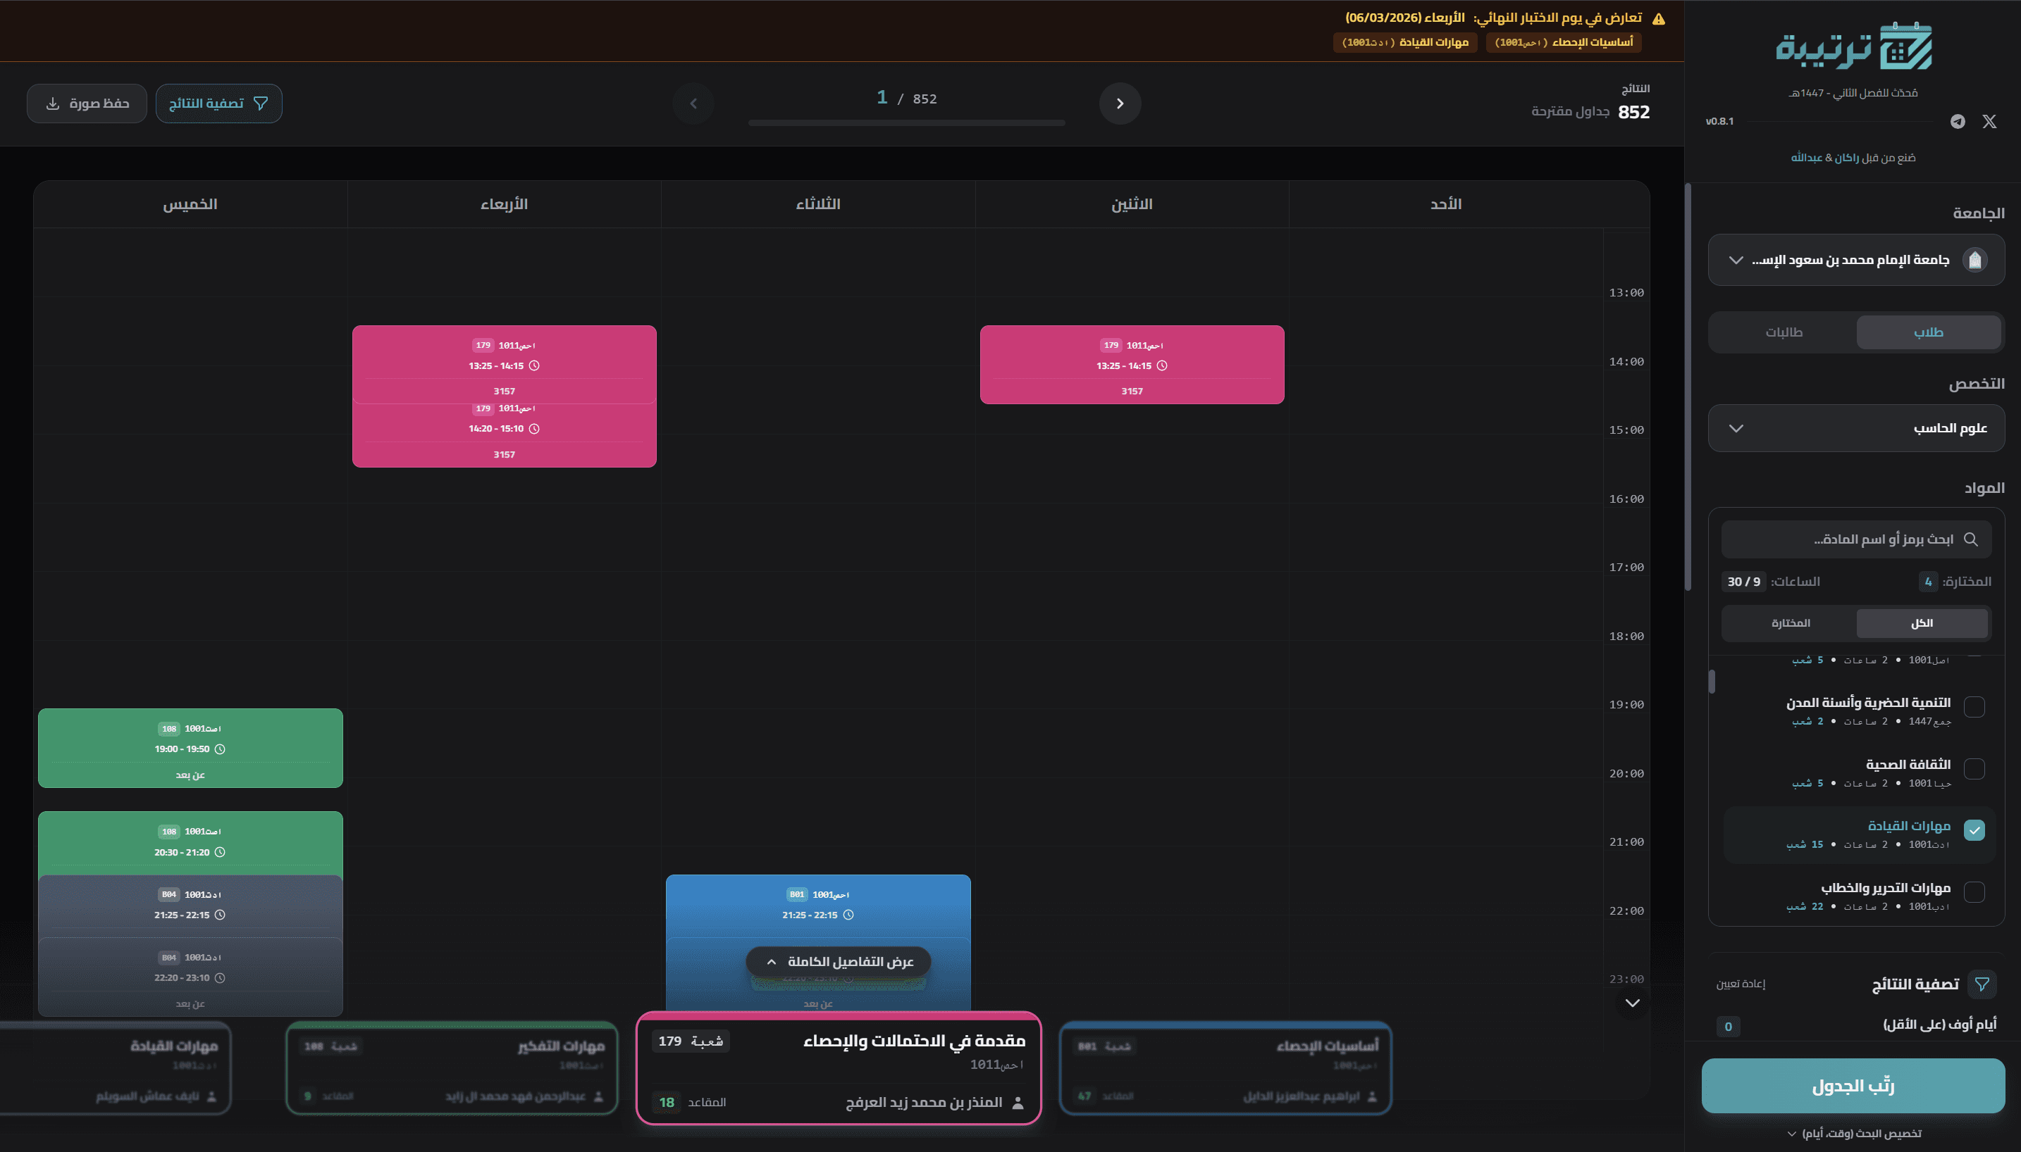The width and height of the screenshot is (2021, 1152).
Task: Click the الأربعاء day column header
Action: 505,204
